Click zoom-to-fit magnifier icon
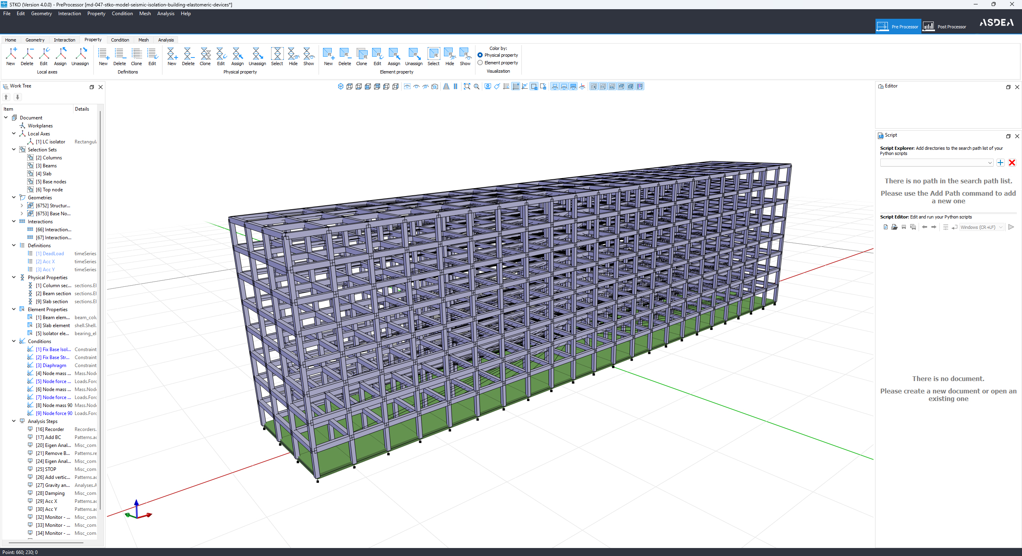1022x556 pixels. click(467, 86)
